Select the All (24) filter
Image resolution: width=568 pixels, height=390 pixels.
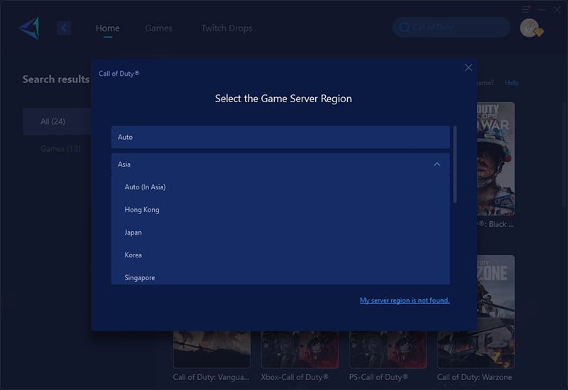57,121
